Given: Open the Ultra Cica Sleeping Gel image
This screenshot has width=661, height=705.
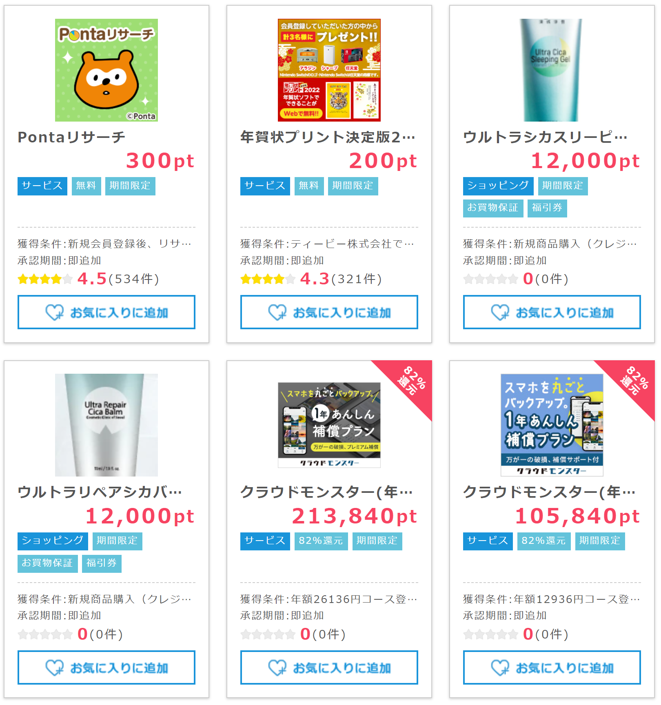Looking at the screenshot, I should click(x=552, y=70).
